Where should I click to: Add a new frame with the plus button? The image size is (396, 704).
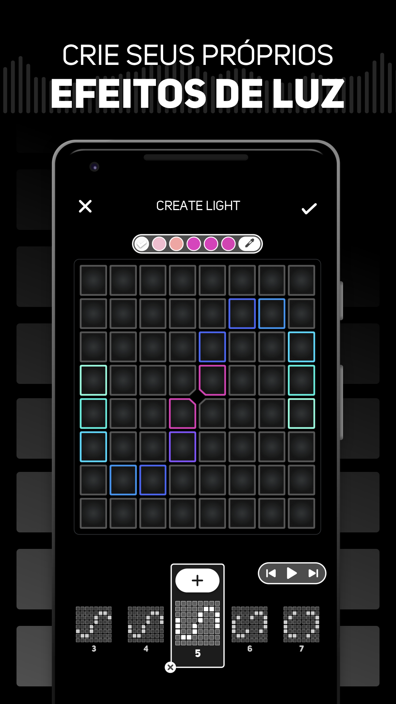click(x=197, y=580)
